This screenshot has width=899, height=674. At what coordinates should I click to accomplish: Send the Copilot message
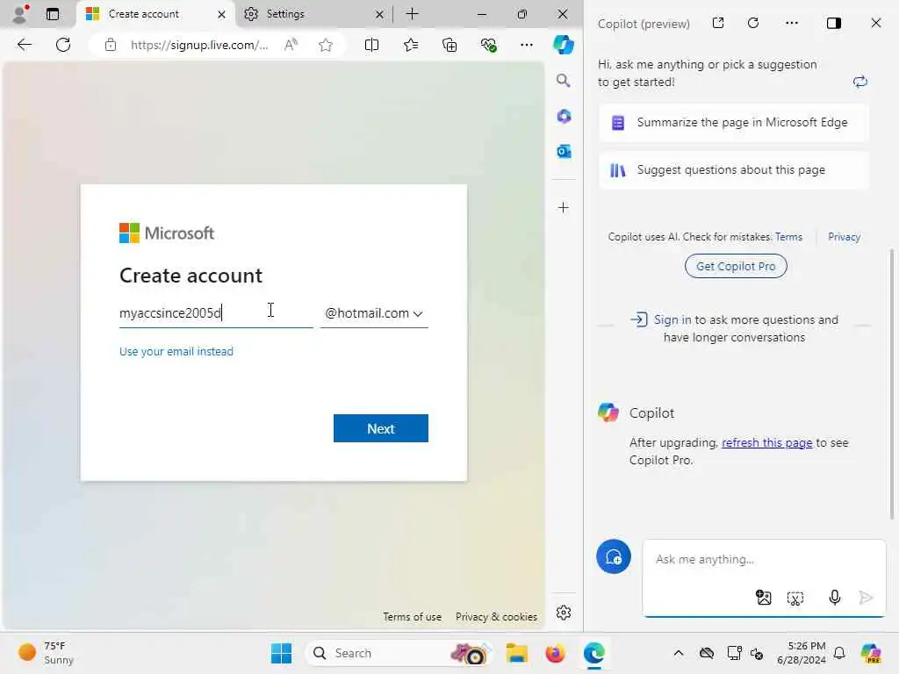point(867,598)
